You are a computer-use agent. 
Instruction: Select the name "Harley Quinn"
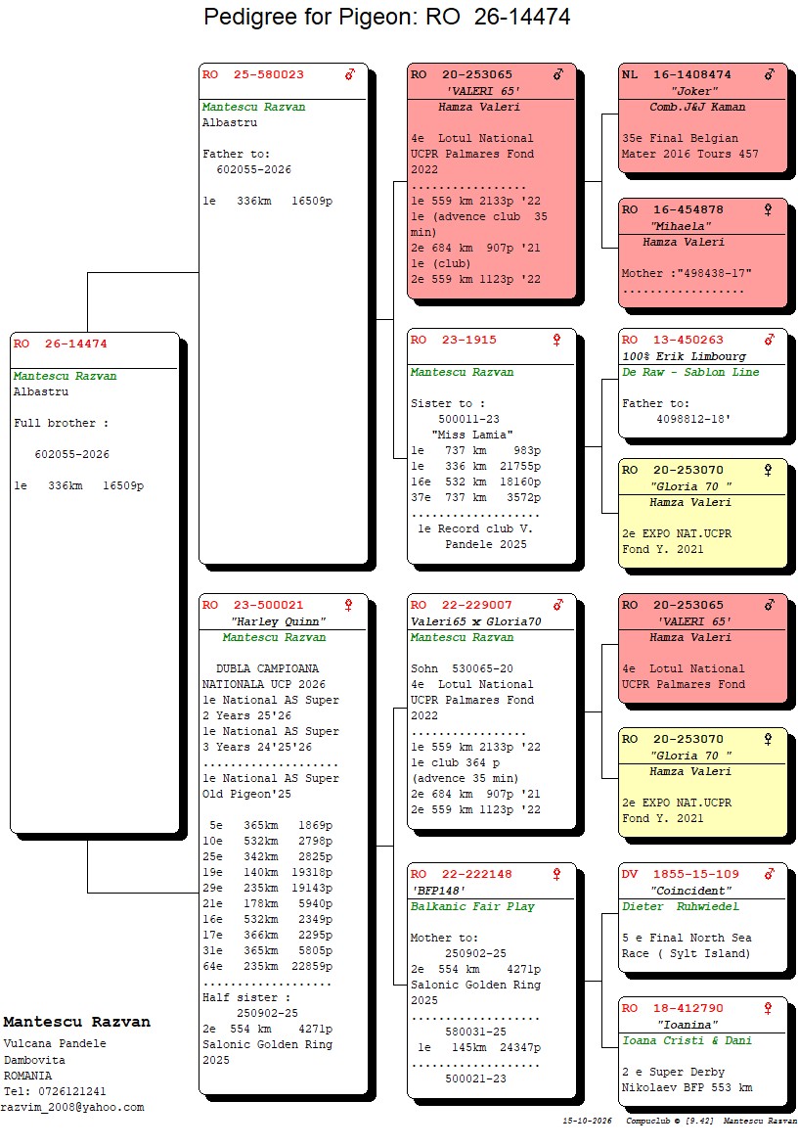click(x=279, y=621)
